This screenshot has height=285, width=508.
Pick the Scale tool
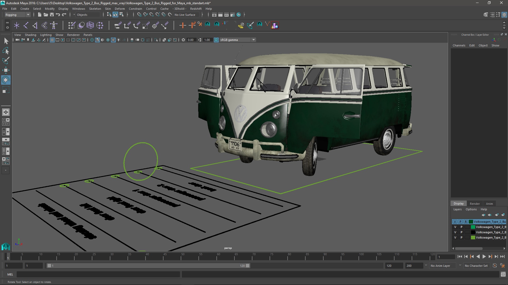6,90
